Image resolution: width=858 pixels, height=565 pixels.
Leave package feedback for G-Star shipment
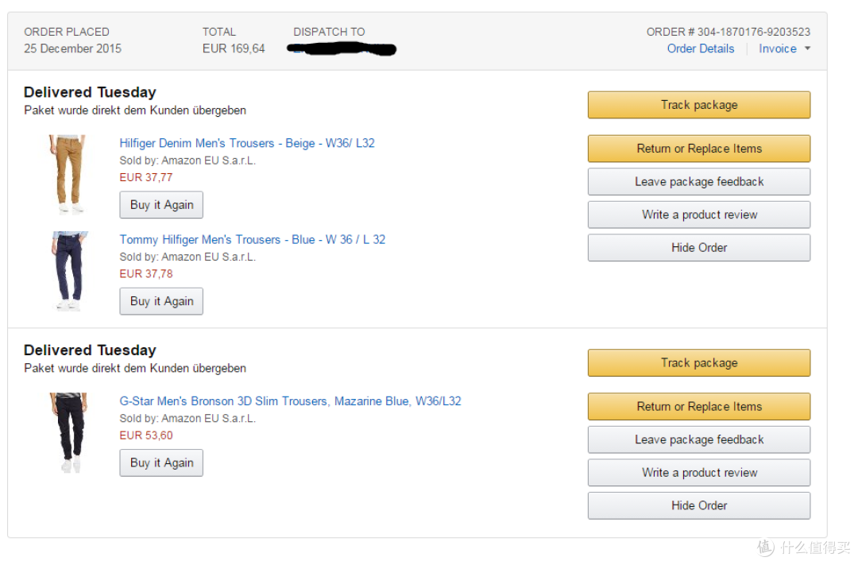[699, 439]
